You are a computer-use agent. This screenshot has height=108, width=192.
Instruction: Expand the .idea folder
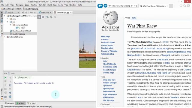[7, 19]
